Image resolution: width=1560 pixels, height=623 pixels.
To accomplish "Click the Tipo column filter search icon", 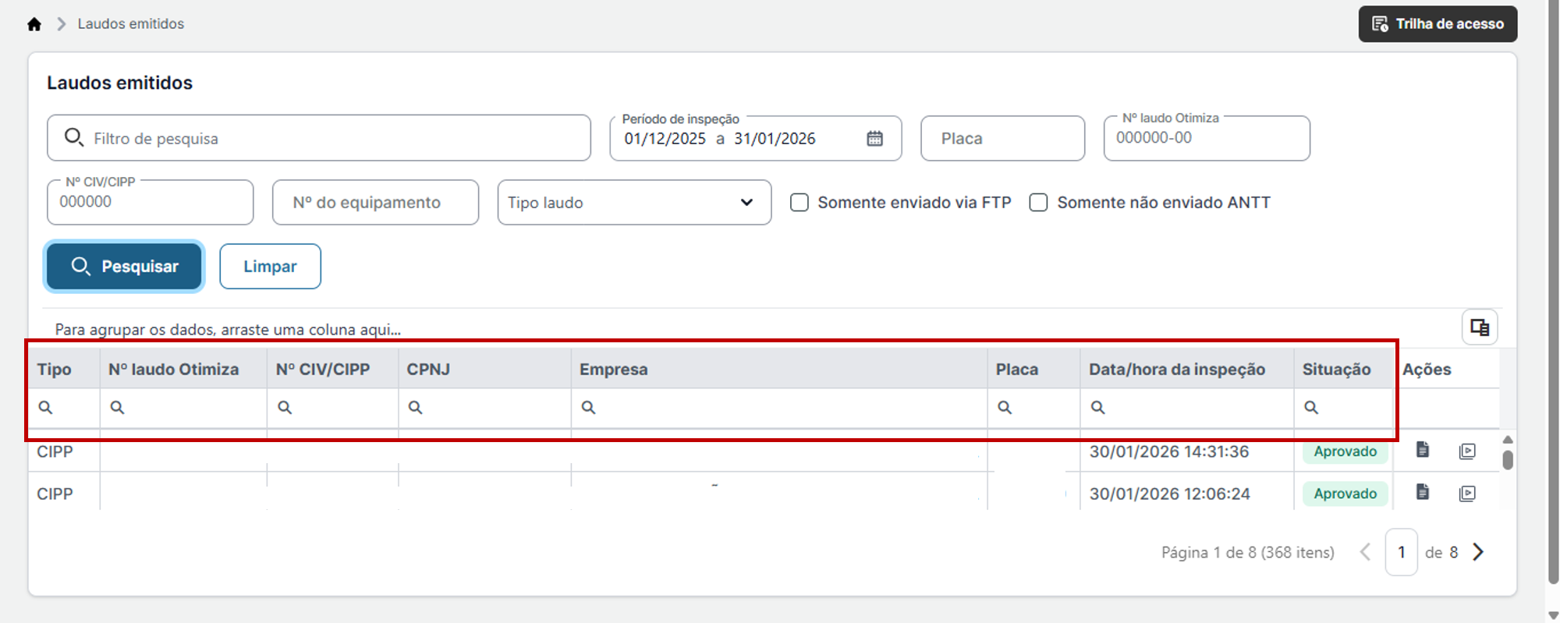I will tap(46, 407).
